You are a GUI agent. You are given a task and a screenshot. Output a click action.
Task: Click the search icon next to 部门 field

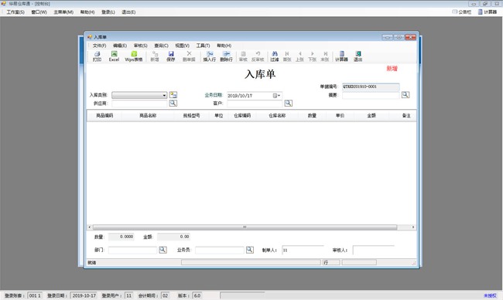[x=163, y=250]
